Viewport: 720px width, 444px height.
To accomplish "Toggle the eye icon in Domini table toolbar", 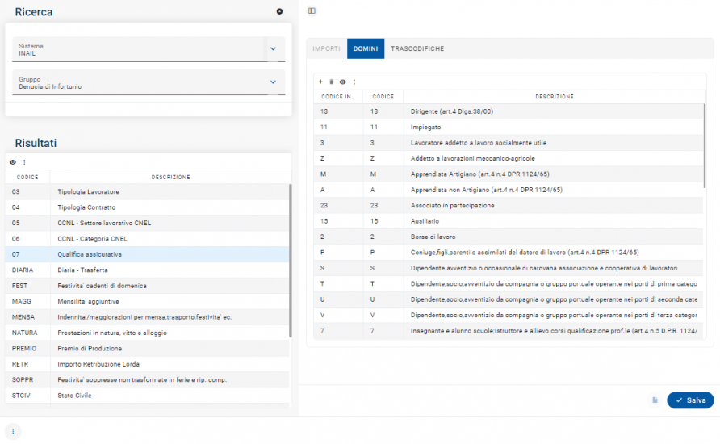I will click(x=342, y=82).
